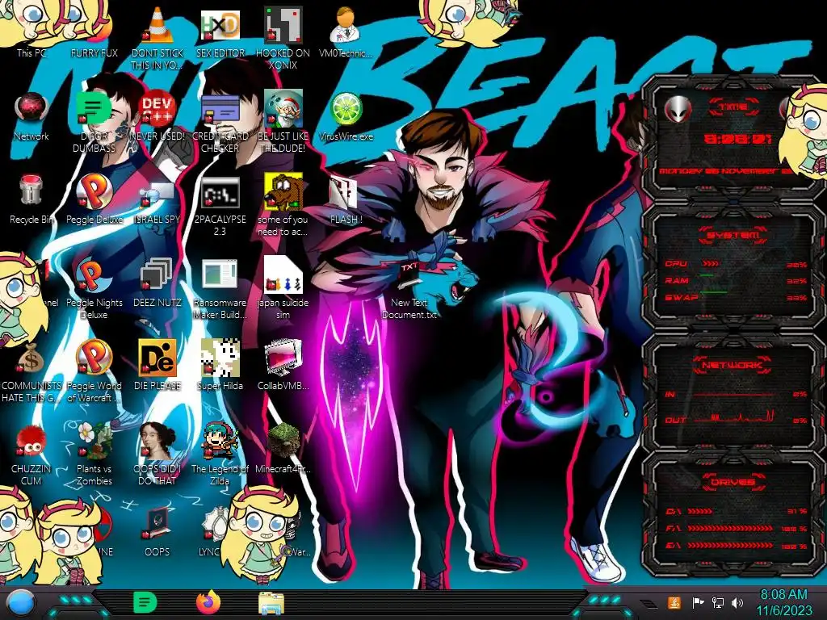Click the network IN graph line
The height and width of the screenshot is (620, 827).
click(x=734, y=394)
